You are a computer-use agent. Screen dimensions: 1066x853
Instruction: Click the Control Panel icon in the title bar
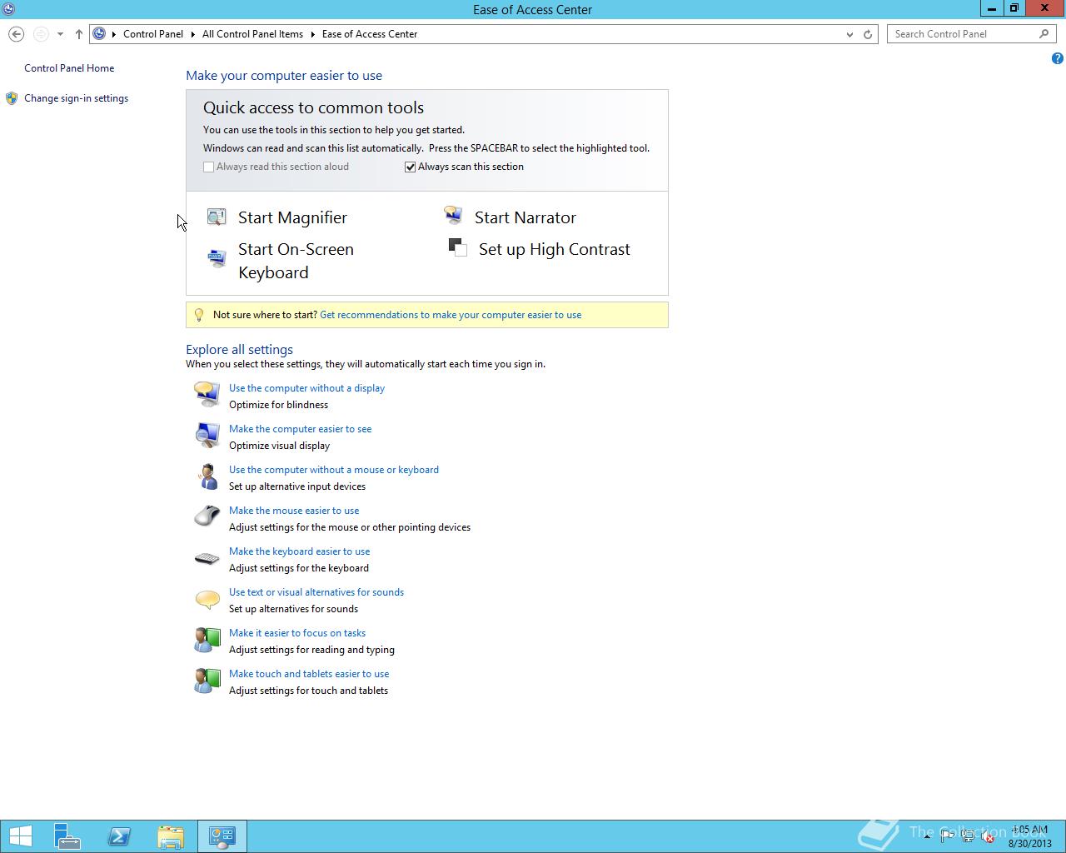click(7, 9)
